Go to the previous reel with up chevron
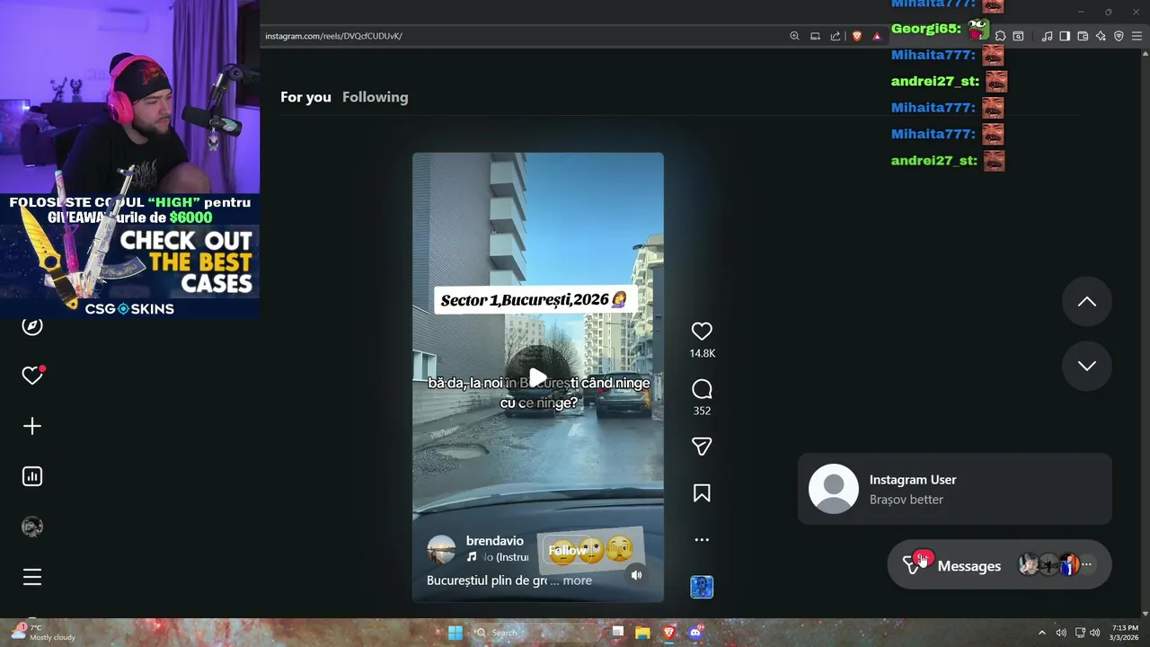1150x647 pixels. [x=1087, y=302]
